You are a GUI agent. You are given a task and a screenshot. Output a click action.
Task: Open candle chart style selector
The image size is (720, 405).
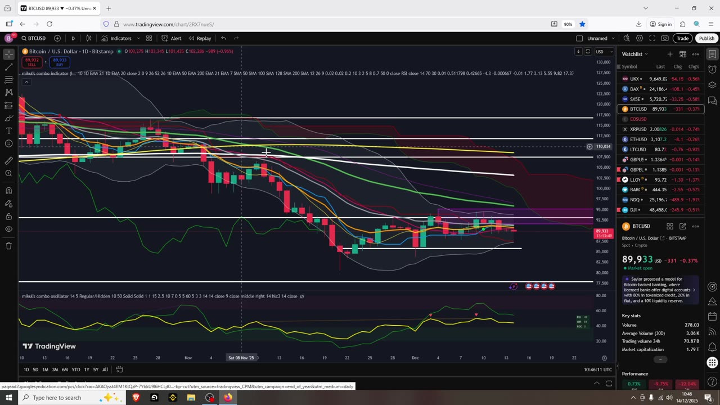coord(89,38)
